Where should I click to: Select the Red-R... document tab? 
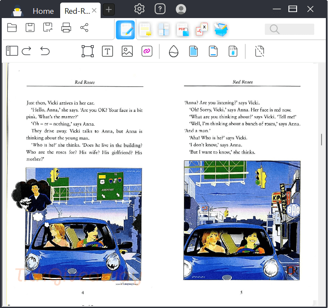(77, 11)
